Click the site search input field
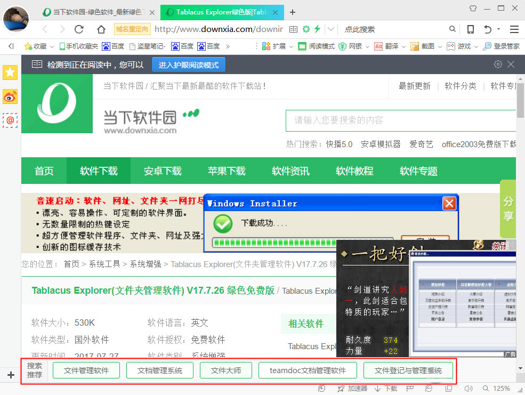The image size is (525, 395). (394, 120)
